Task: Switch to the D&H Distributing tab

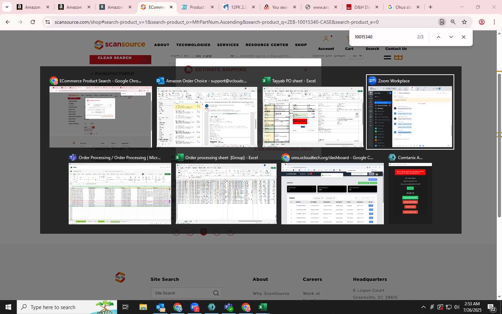Action: [363, 7]
